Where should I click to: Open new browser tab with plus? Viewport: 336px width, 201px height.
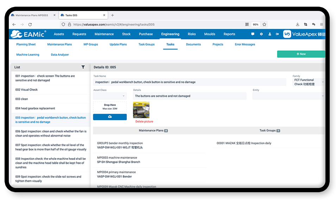click(113, 15)
